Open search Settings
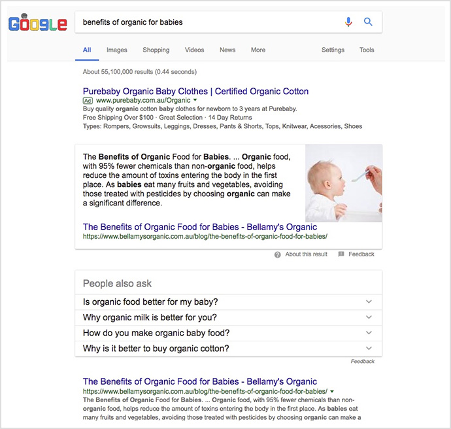 pyautogui.click(x=333, y=50)
